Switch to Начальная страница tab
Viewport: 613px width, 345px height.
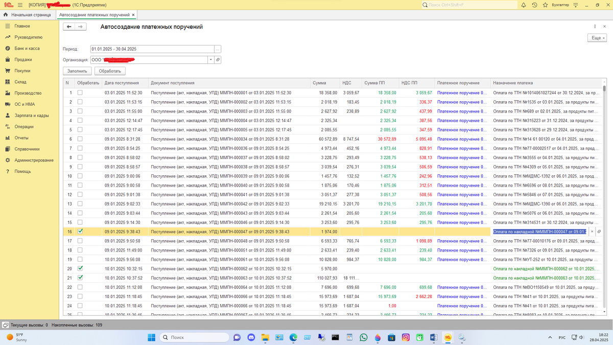27,15
